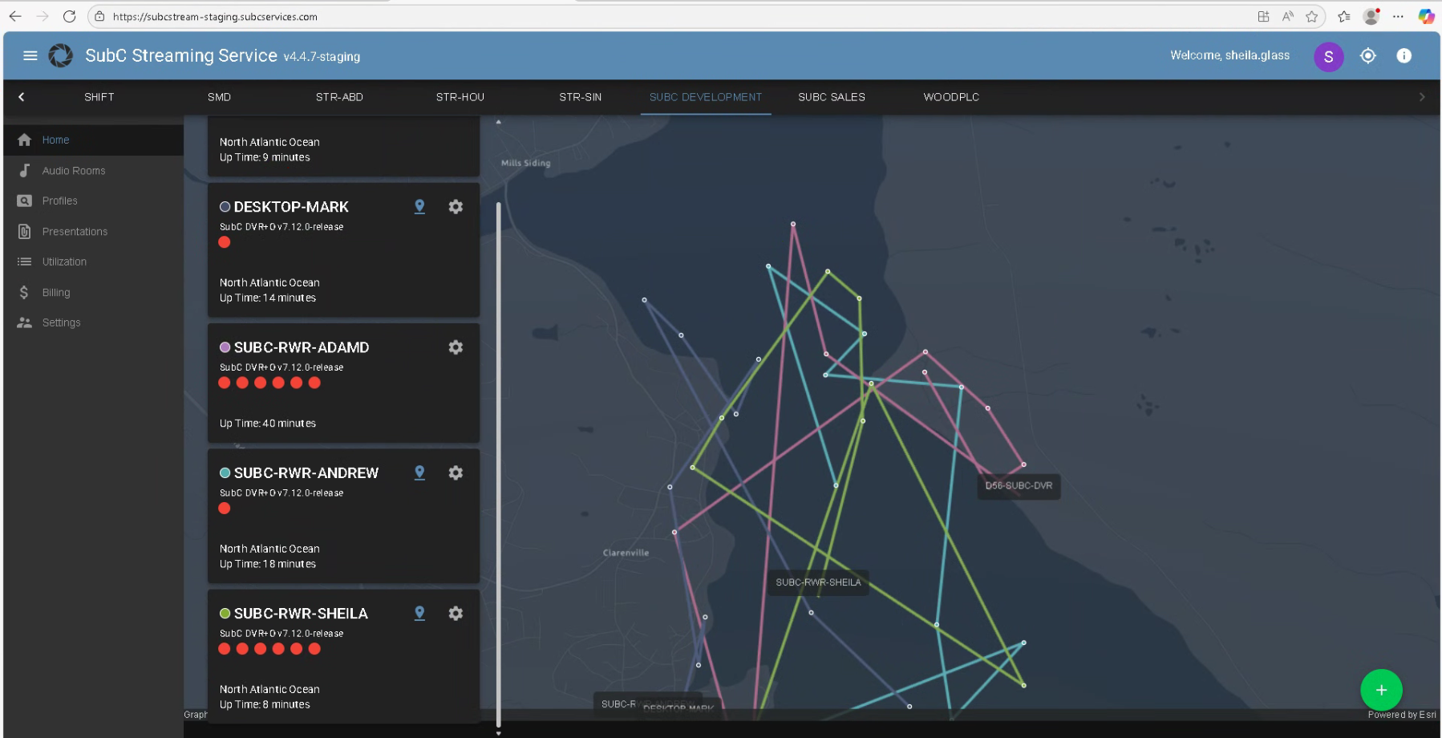The image size is (1442, 738).
Task: Click the D56-SUBC-DVR map label
Action: pos(1019,486)
